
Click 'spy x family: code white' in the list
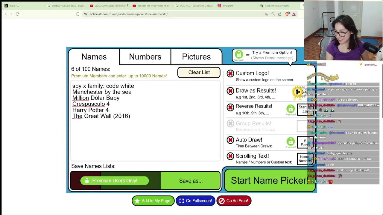pos(103,86)
